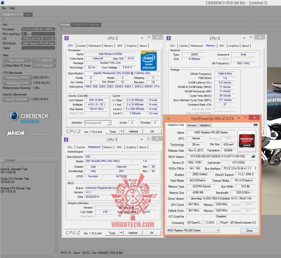Click 'Single CPU Render Test' console line
The height and width of the screenshot is (258, 281).
[14, 178]
